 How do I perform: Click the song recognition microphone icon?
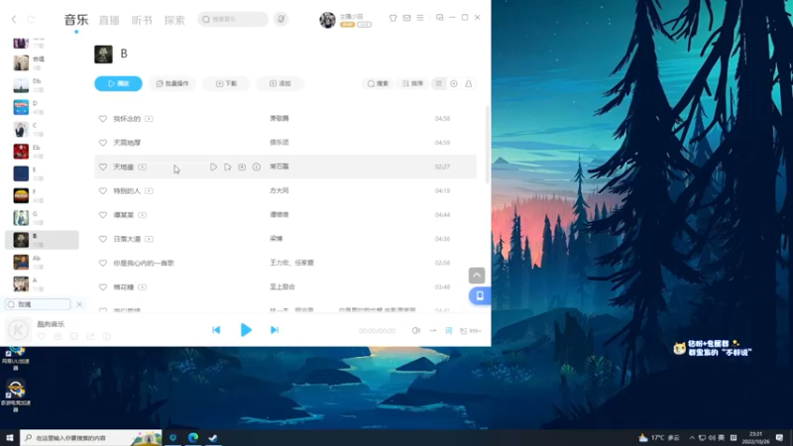click(x=282, y=19)
